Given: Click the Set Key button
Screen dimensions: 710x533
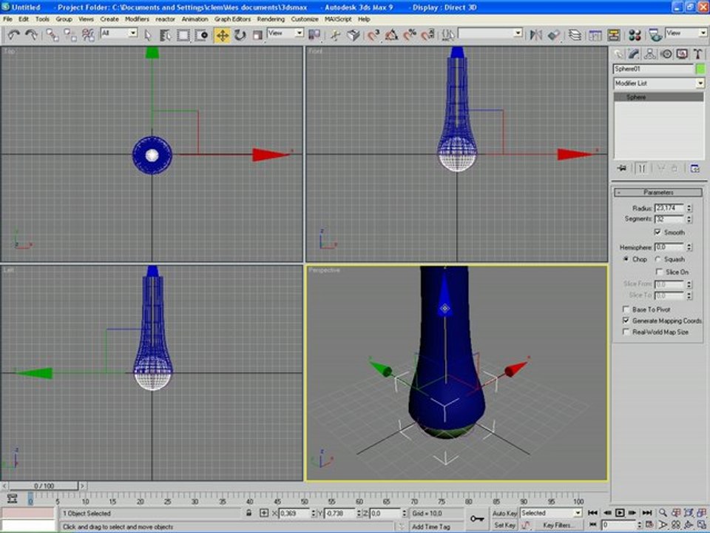Looking at the screenshot, I should [x=504, y=525].
